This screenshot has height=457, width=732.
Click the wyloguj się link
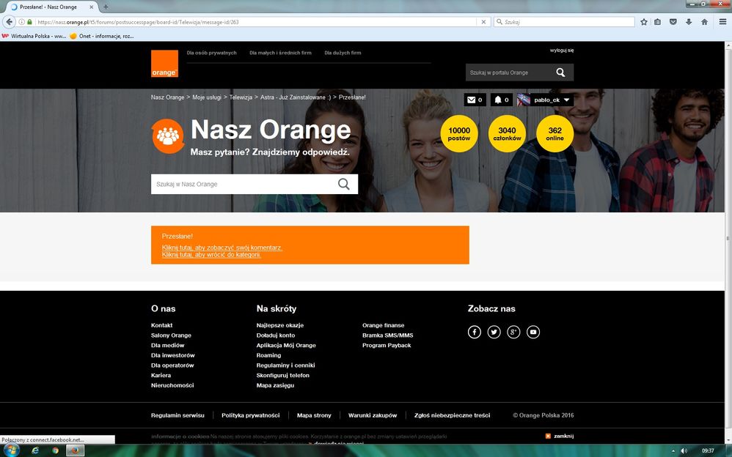(562, 51)
